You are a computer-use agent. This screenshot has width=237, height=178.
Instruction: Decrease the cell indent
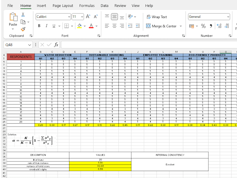(x=130, y=26)
